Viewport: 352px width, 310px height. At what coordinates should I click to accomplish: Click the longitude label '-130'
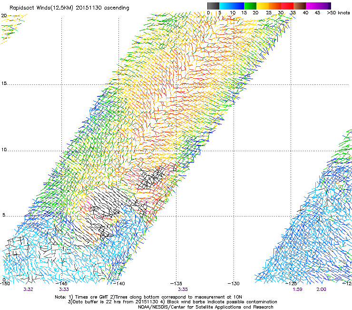point(234,283)
